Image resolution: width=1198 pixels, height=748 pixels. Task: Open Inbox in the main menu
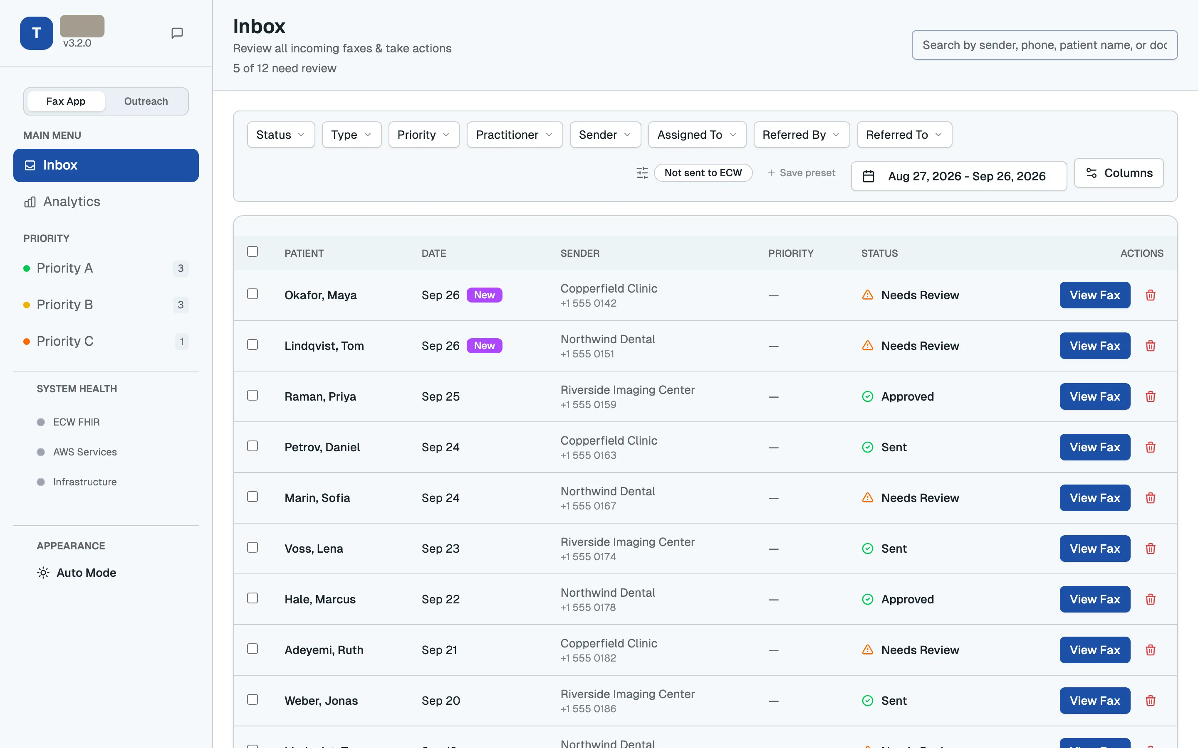click(x=106, y=165)
